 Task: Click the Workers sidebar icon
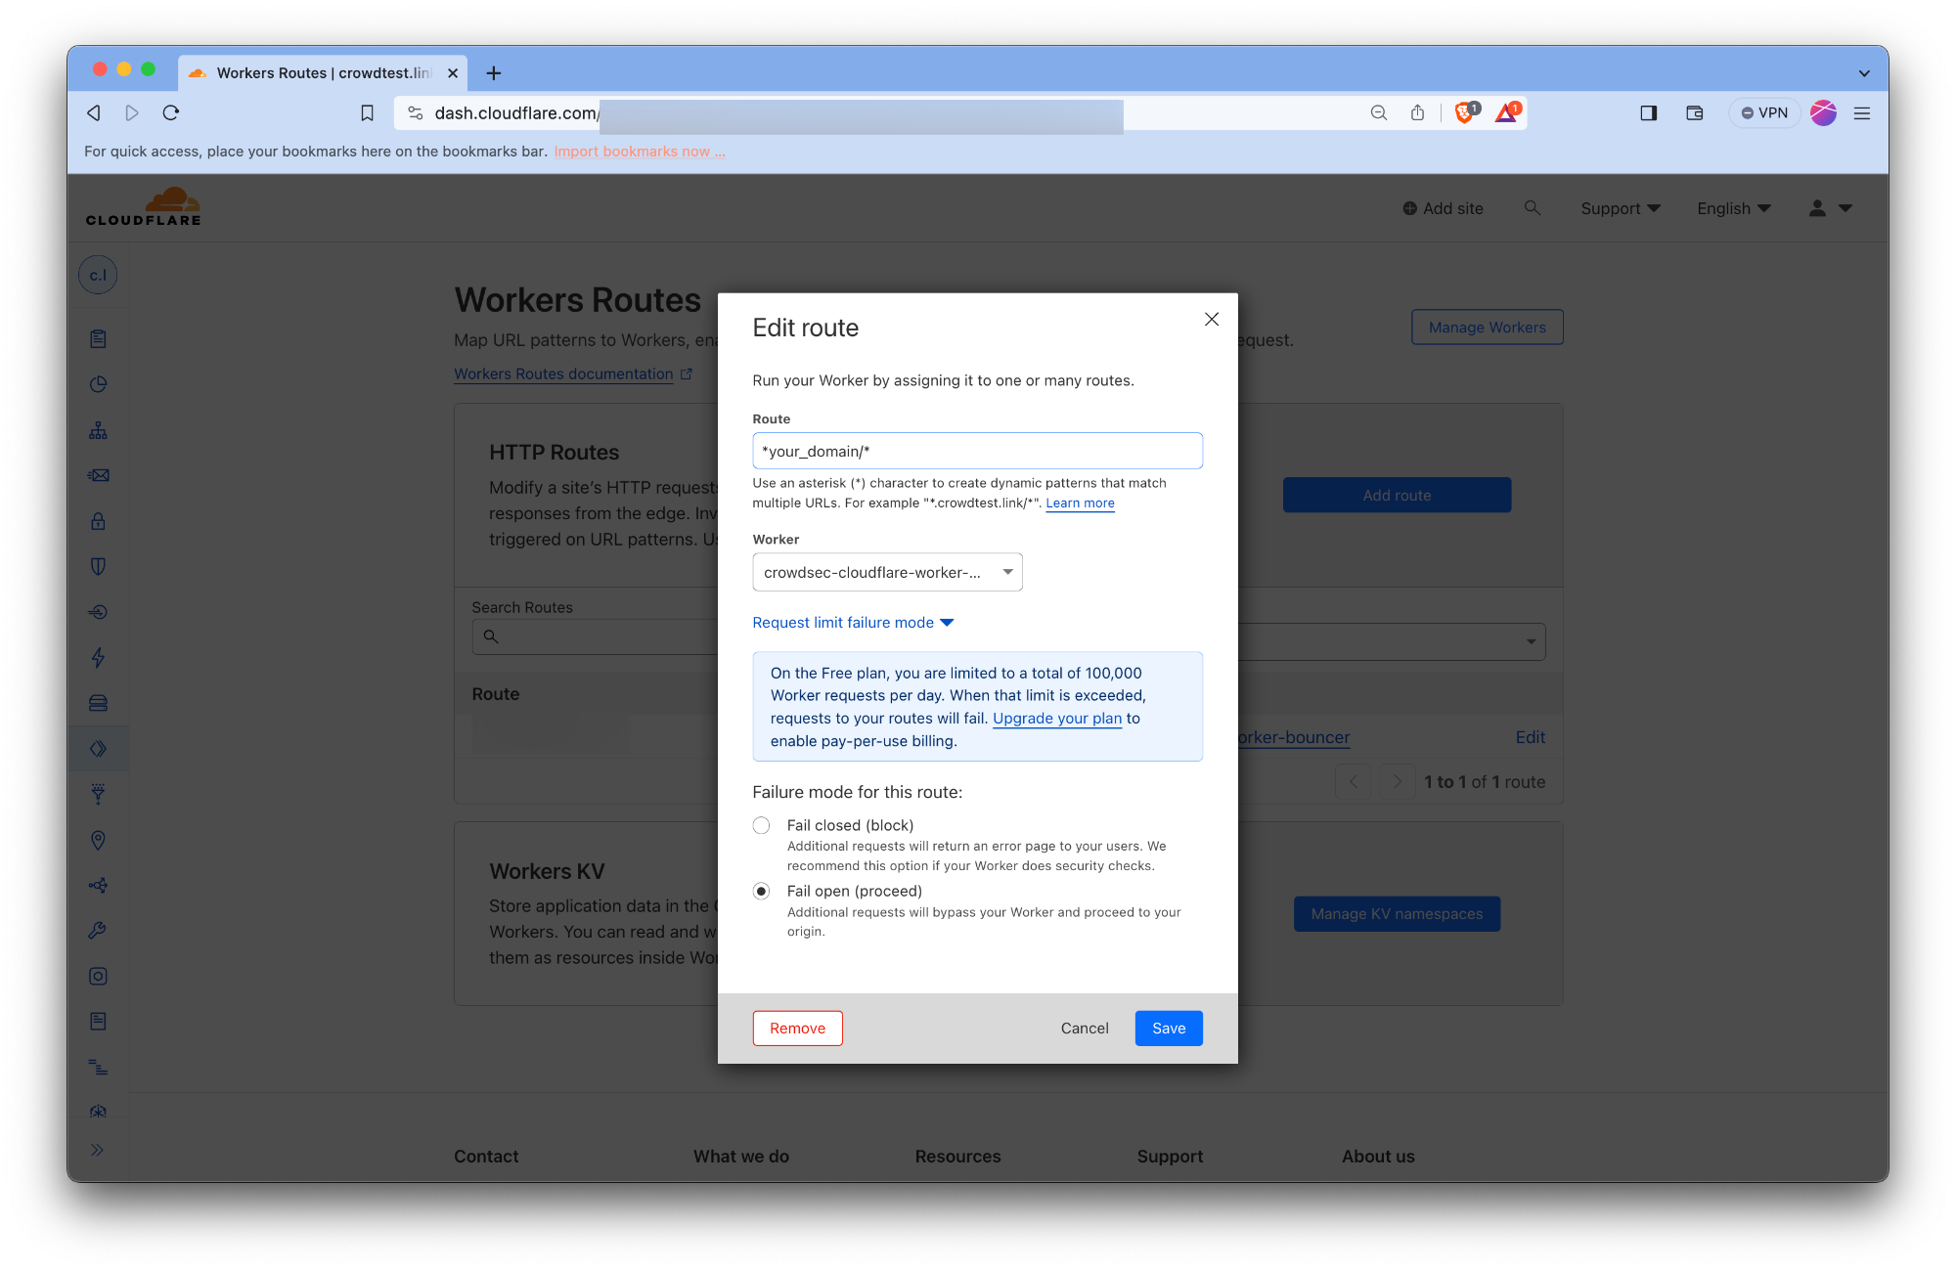(97, 748)
